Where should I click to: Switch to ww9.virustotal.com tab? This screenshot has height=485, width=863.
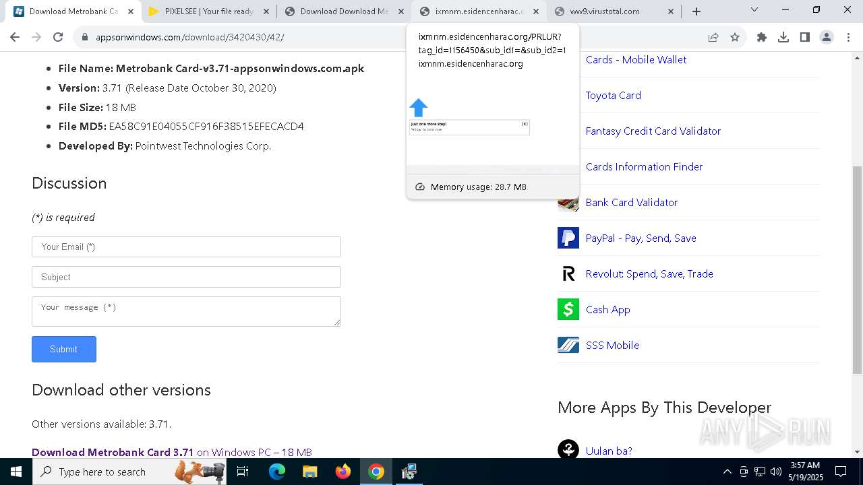(614, 11)
